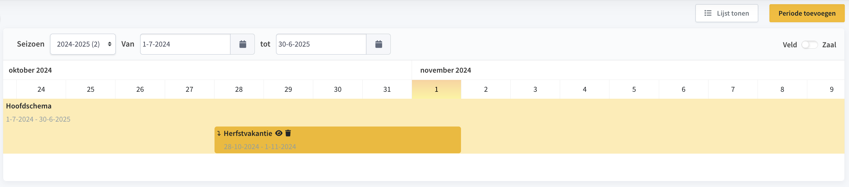
Task: Toggle Herfstvakantie visibility with eye icon
Action: (x=279, y=133)
